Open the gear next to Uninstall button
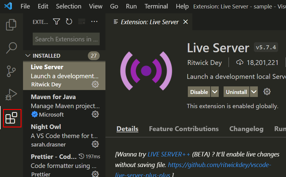Viewport: 286px width, 177px height. (267, 92)
